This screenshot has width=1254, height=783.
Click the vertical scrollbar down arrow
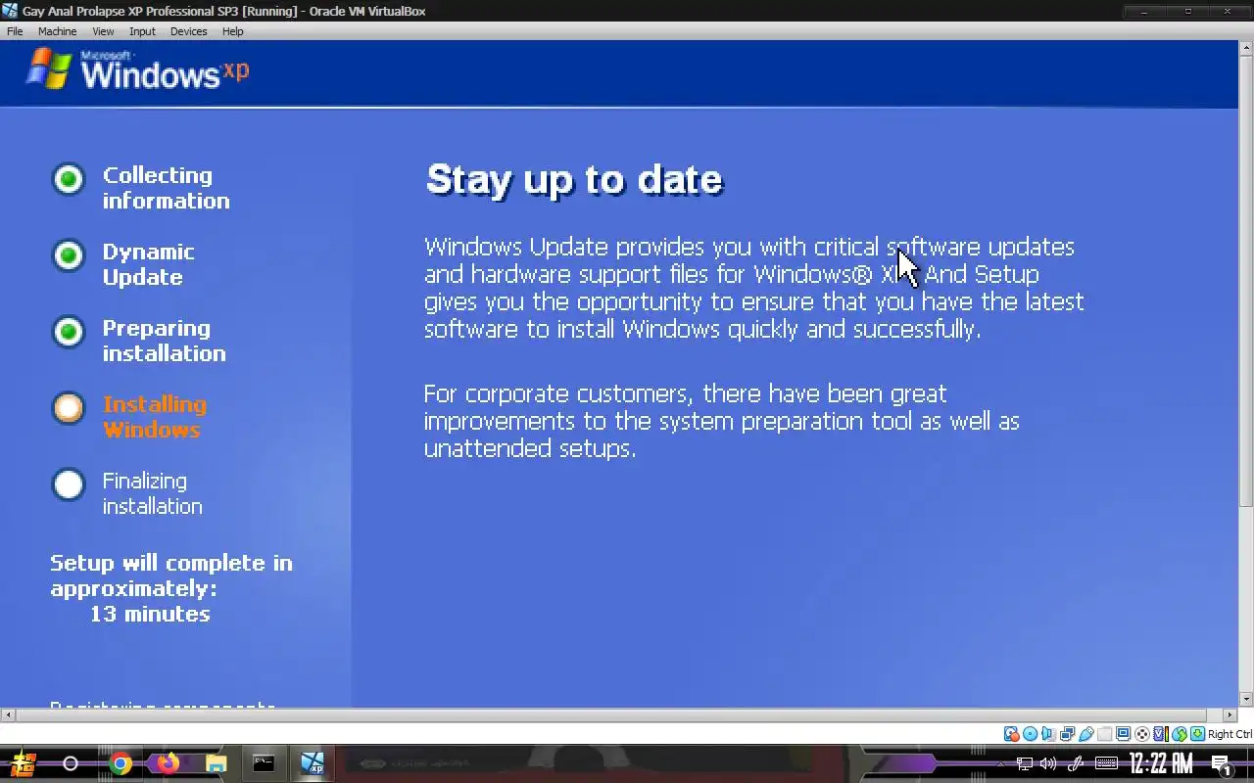[x=1246, y=699]
